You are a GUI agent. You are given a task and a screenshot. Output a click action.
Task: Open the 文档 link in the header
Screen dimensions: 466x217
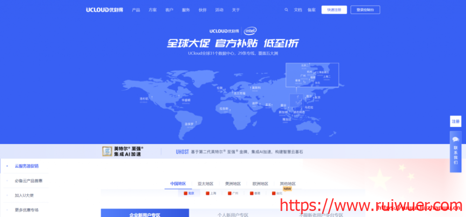click(x=298, y=10)
